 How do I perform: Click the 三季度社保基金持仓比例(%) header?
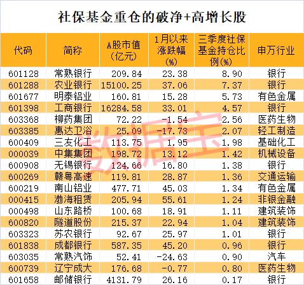click(x=221, y=50)
